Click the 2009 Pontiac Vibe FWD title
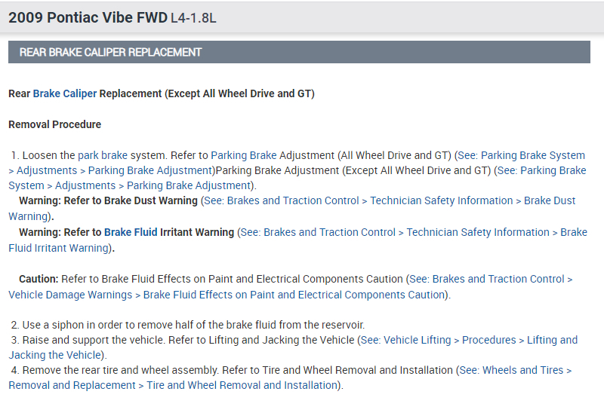Image resolution: width=604 pixels, height=419 pixels. [88, 17]
